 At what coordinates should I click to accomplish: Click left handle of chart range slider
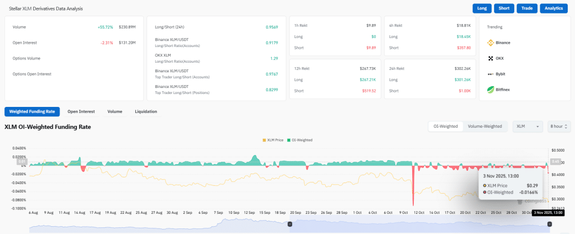(290, 224)
